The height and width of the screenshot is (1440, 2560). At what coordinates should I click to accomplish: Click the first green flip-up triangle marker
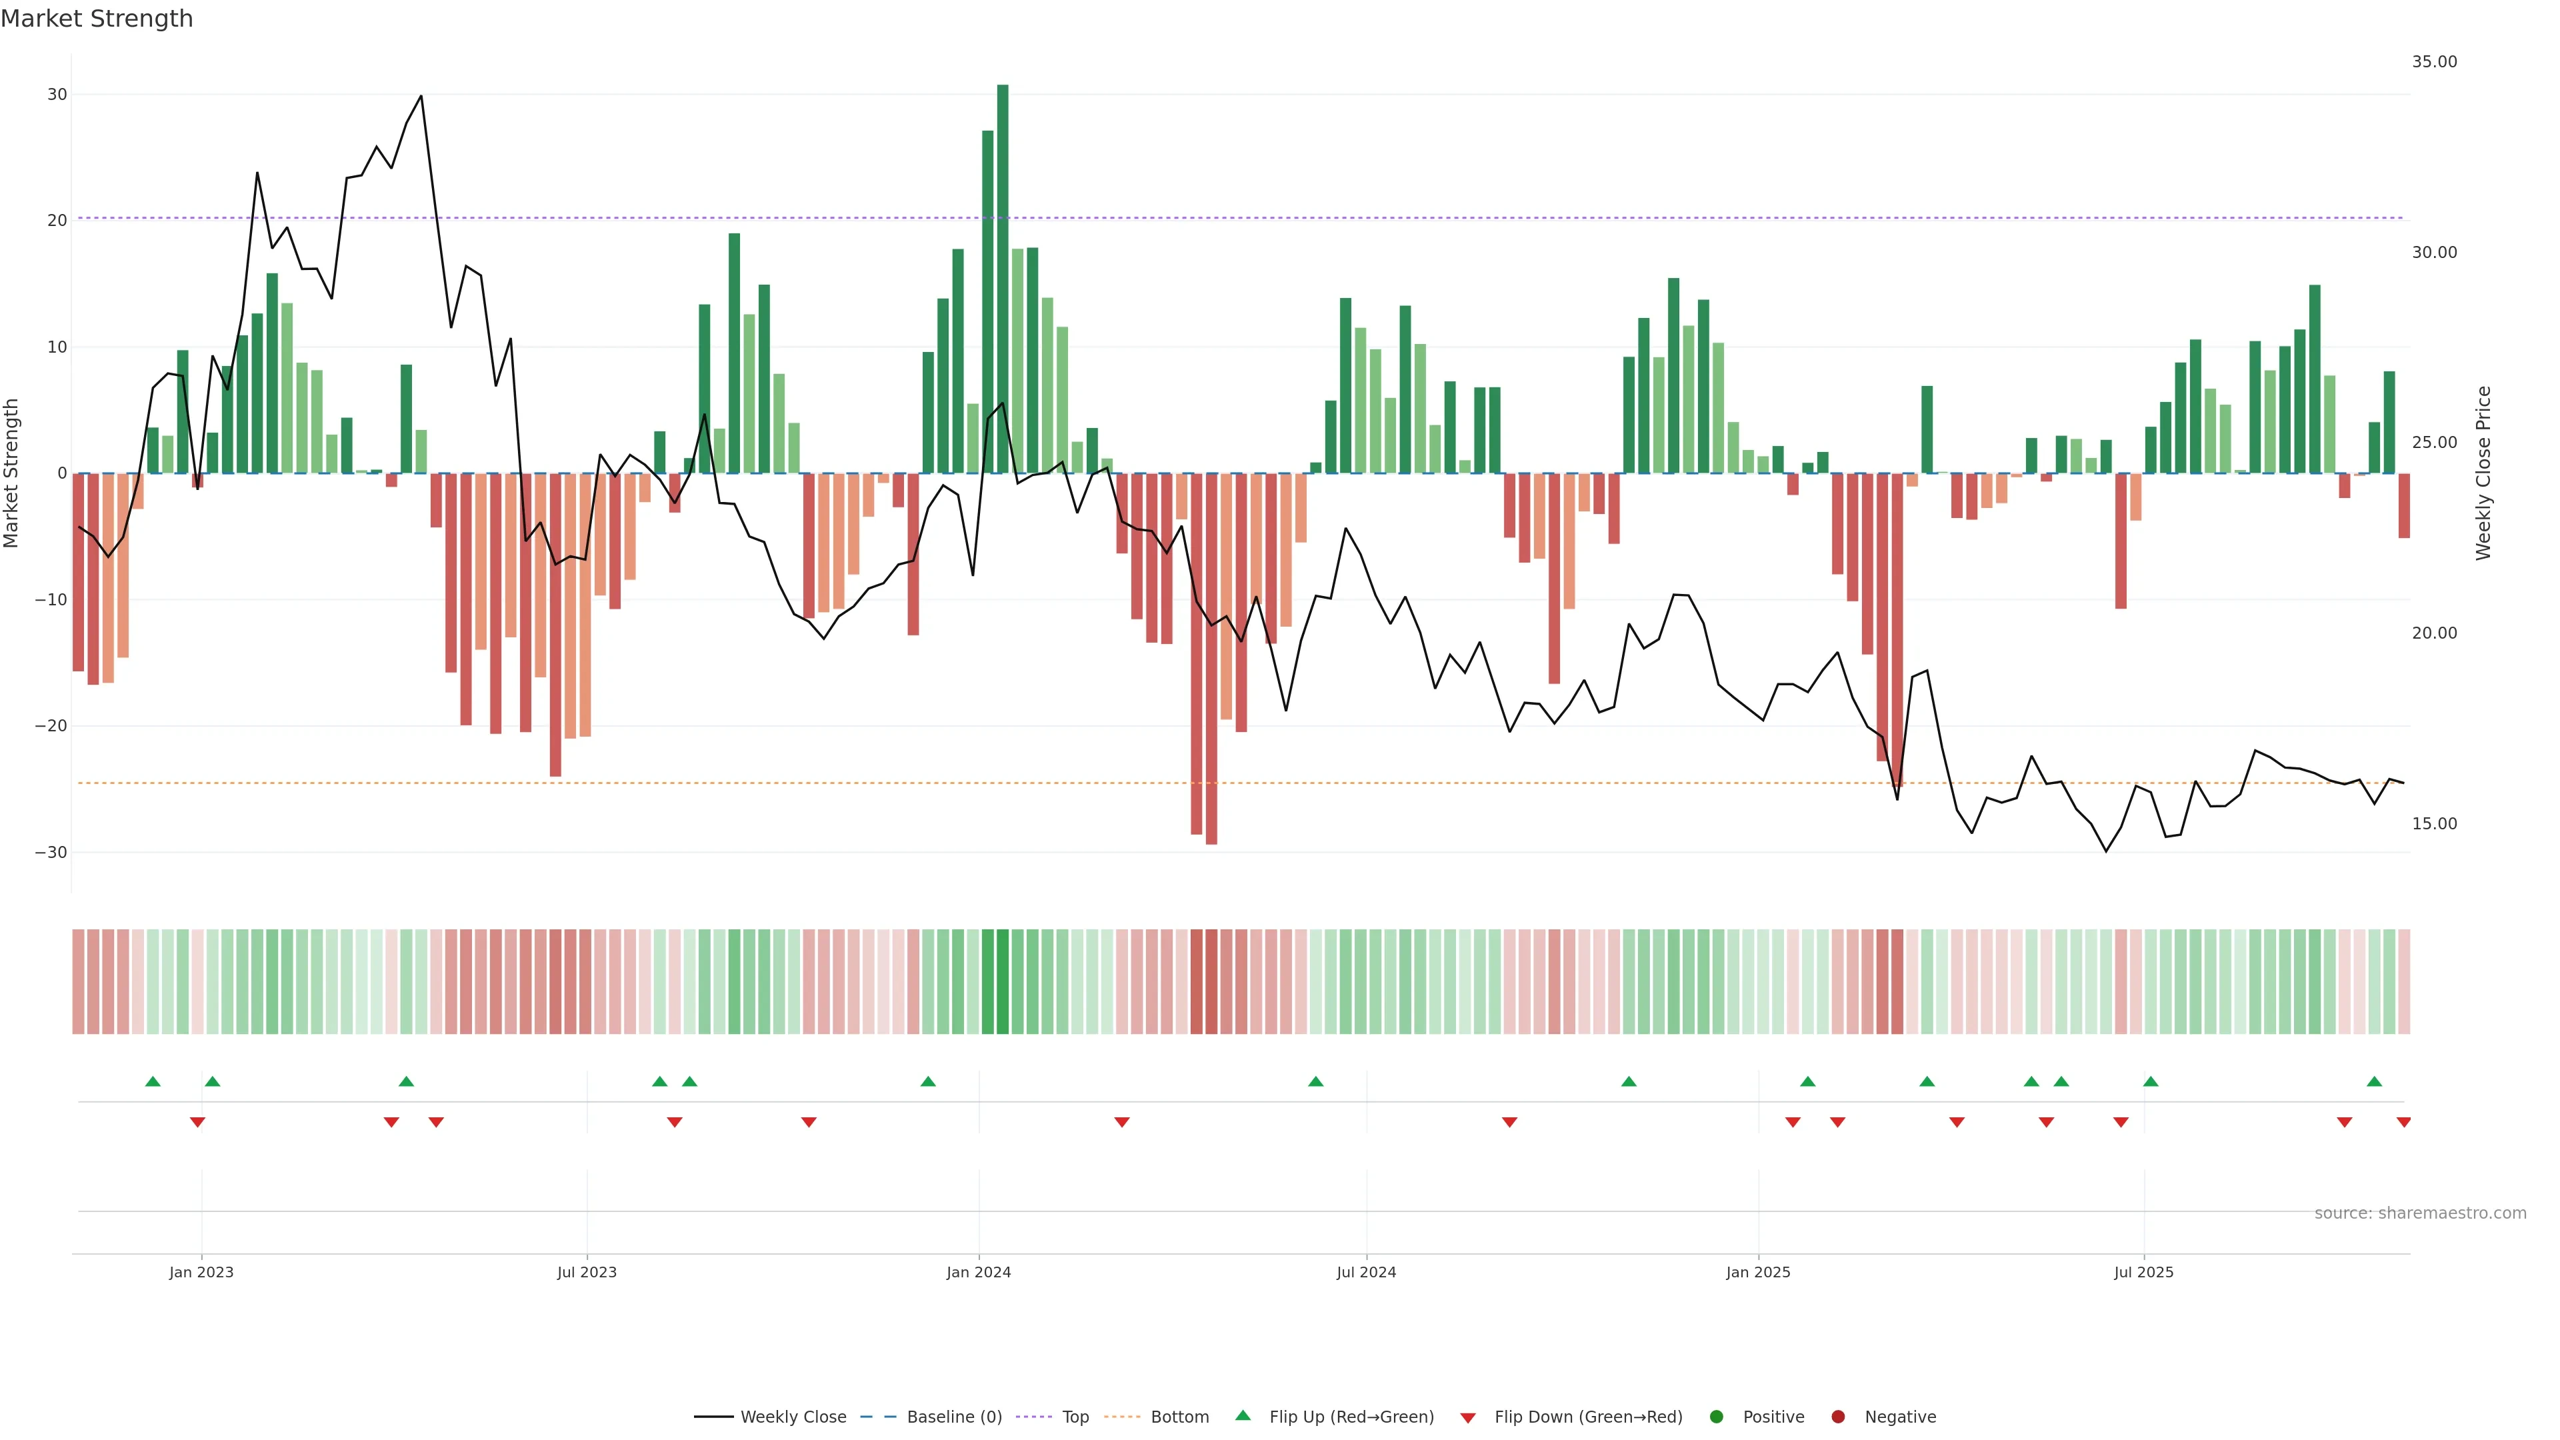(x=152, y=1081)
